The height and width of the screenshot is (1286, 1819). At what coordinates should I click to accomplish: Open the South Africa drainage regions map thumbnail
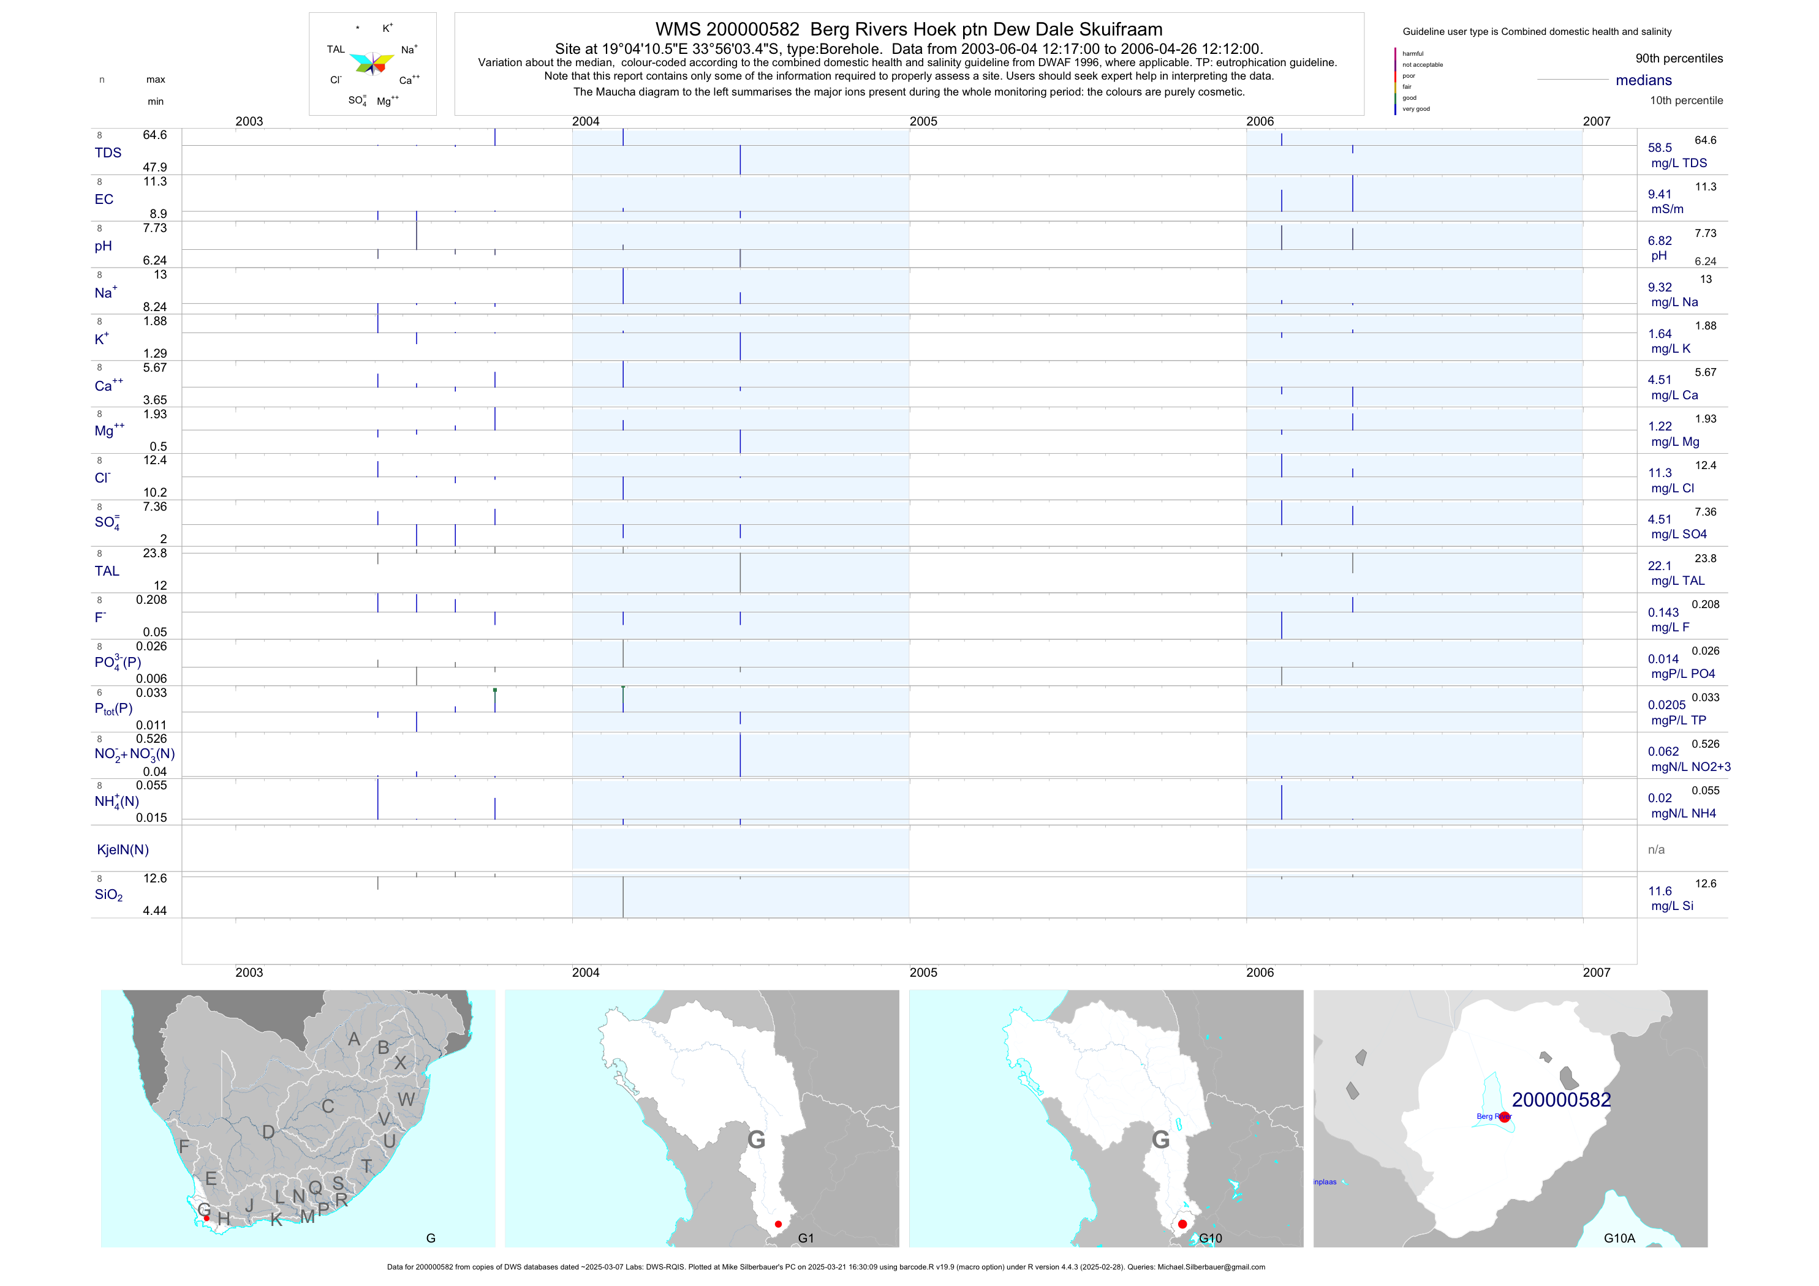[298, 1118]
